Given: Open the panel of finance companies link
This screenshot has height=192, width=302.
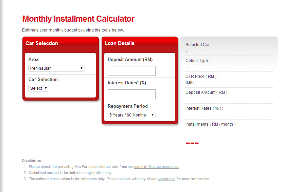Looking at the screenshot, I should 157,167.
